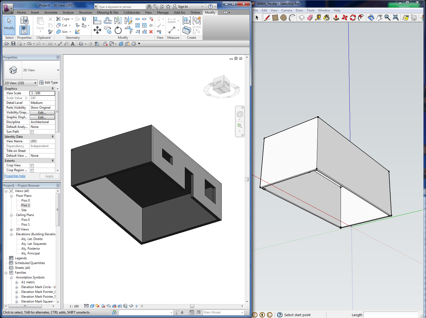Check the Crop Region checkbox
This screenshot has width=426, height=318.
click(32, 170)
